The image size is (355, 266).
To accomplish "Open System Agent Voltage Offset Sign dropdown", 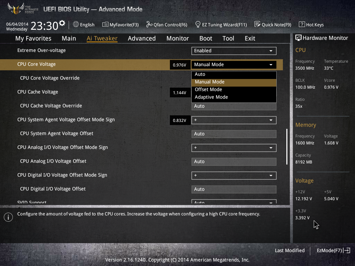I will 234,120.
